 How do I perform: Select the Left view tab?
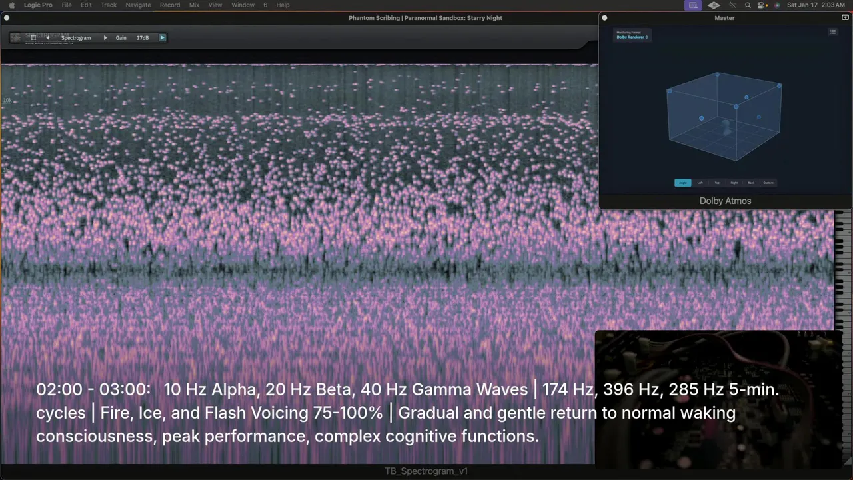coord(700,183)
